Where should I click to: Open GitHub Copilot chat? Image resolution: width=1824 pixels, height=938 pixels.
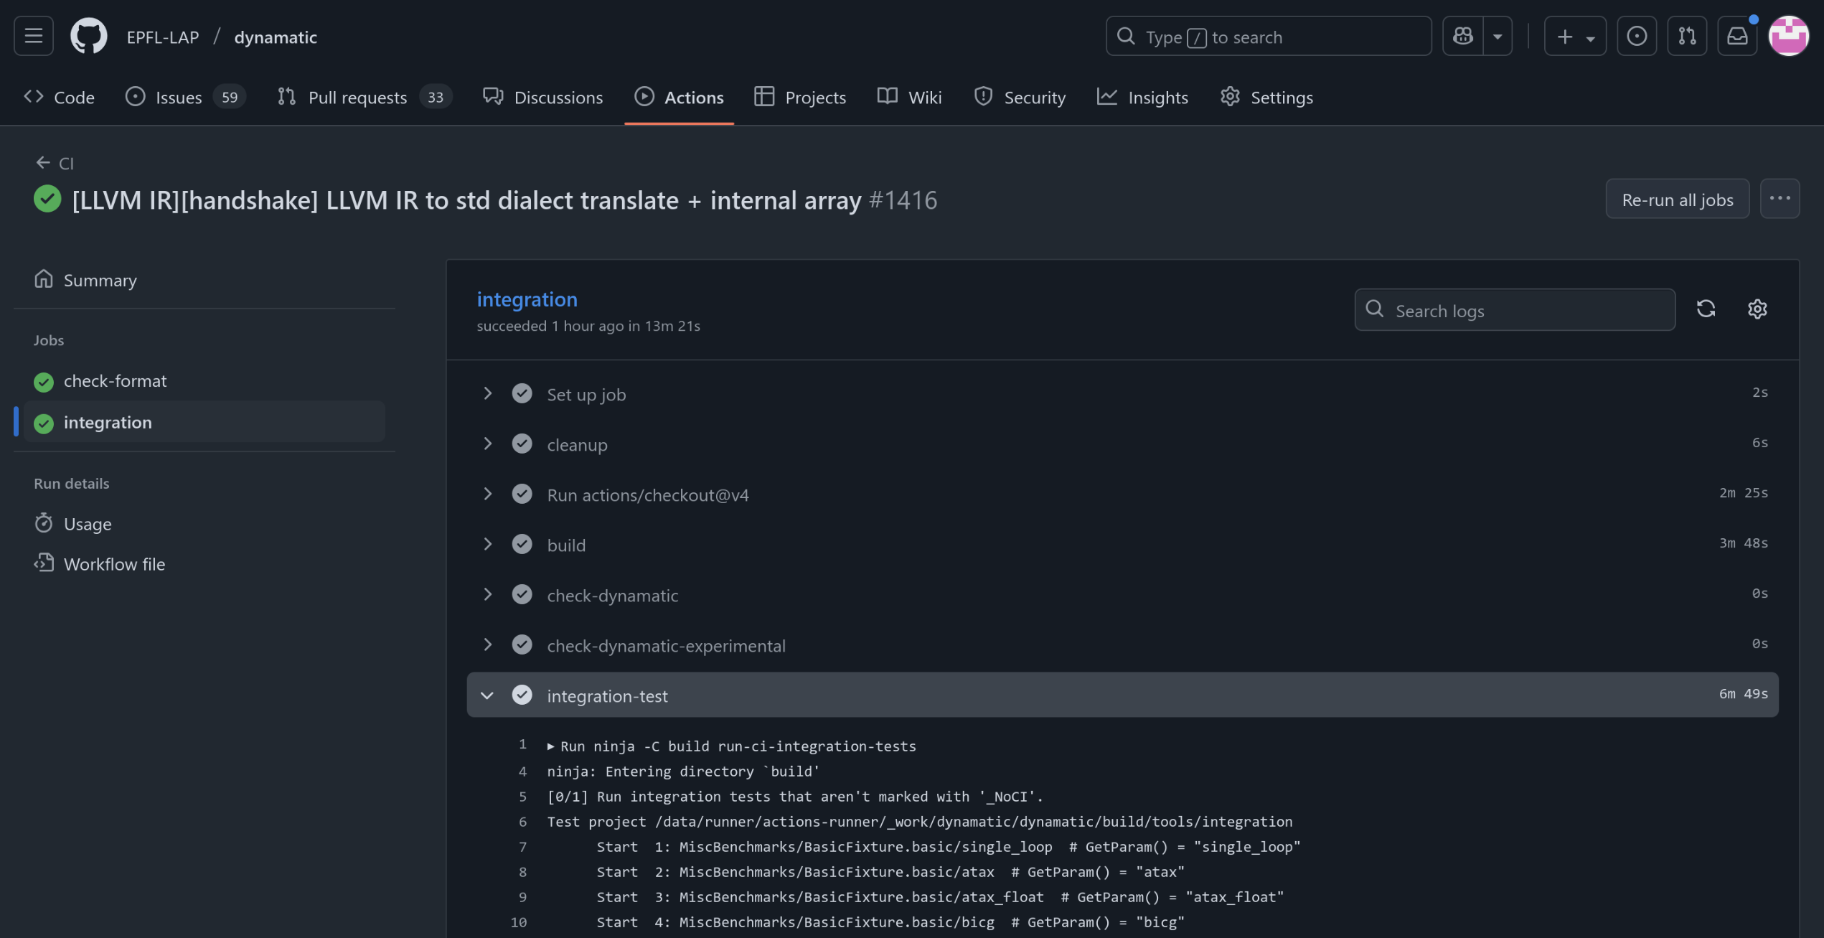point(1462,36)
